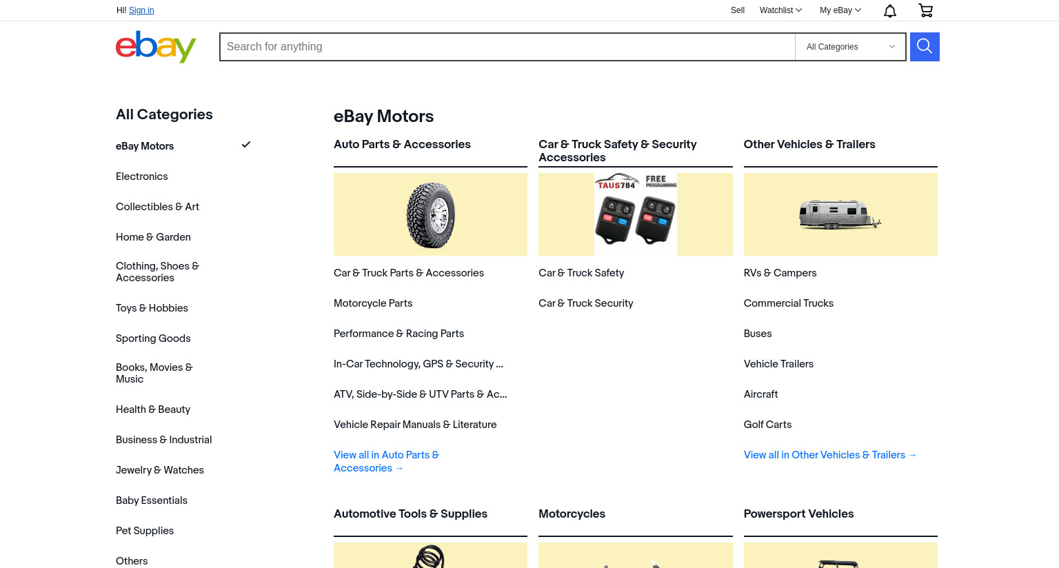
Task: Select eBay Motors in the category sidebar
Action: 145,146
